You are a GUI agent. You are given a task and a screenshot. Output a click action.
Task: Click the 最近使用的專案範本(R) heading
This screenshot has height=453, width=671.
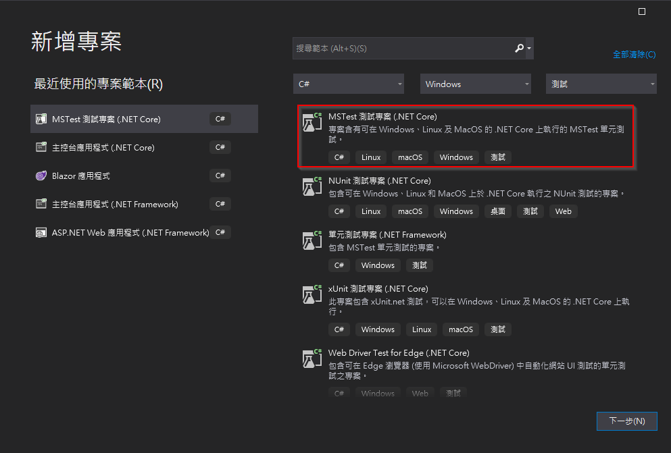coord(99,84)
